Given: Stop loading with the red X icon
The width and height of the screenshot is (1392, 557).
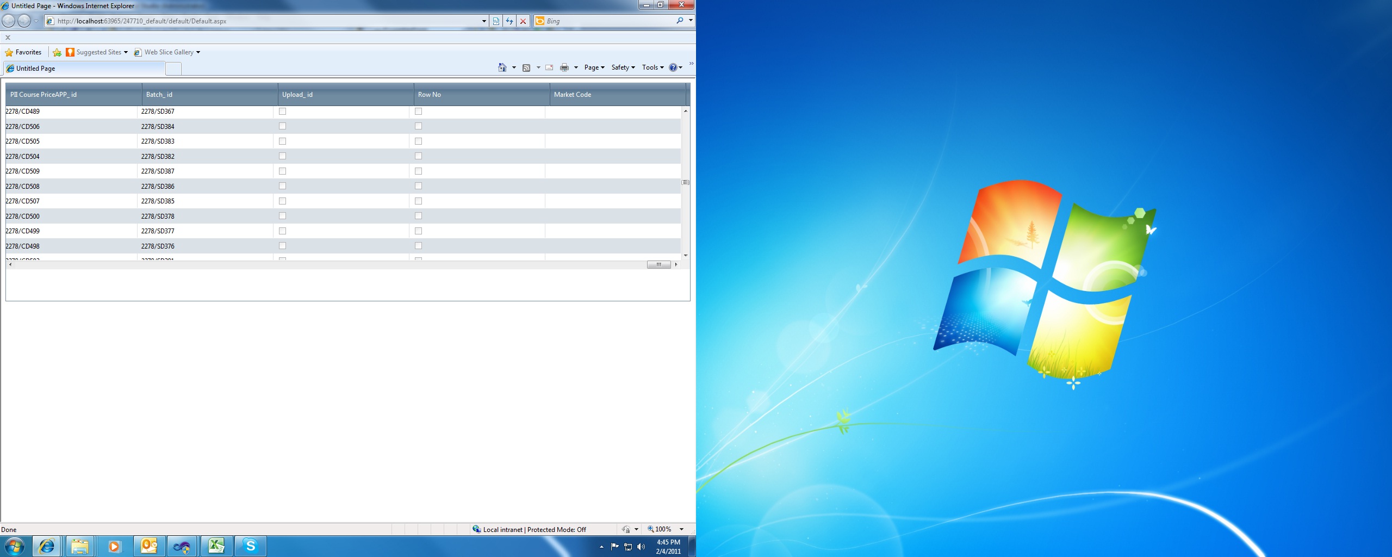Looking at the screenshot, I should pyautogui.click(x=523, y=21).
